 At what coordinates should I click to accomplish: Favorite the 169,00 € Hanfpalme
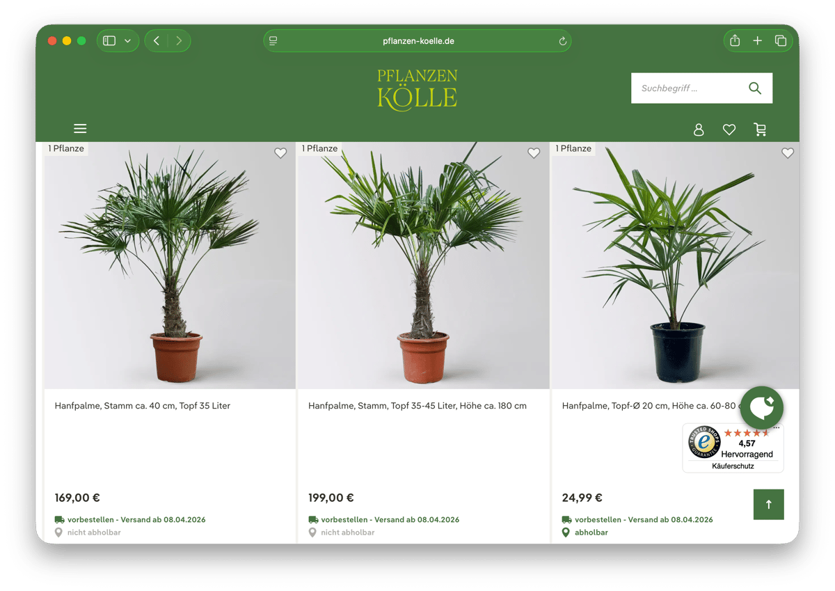(280, 153)
